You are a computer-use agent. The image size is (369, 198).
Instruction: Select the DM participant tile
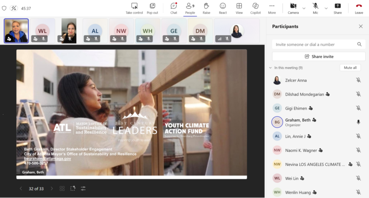200,31
